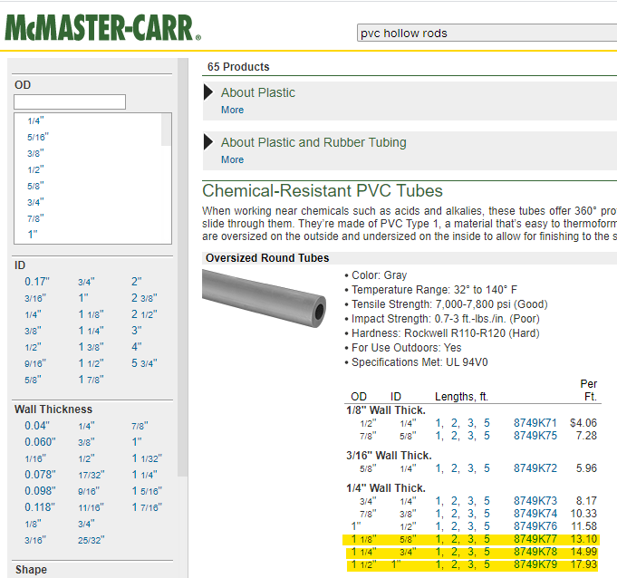The width and height of the screenshot is (617, 578).
Task: Select 5/8" in the OD list
Action: click(x=35, y=186)
